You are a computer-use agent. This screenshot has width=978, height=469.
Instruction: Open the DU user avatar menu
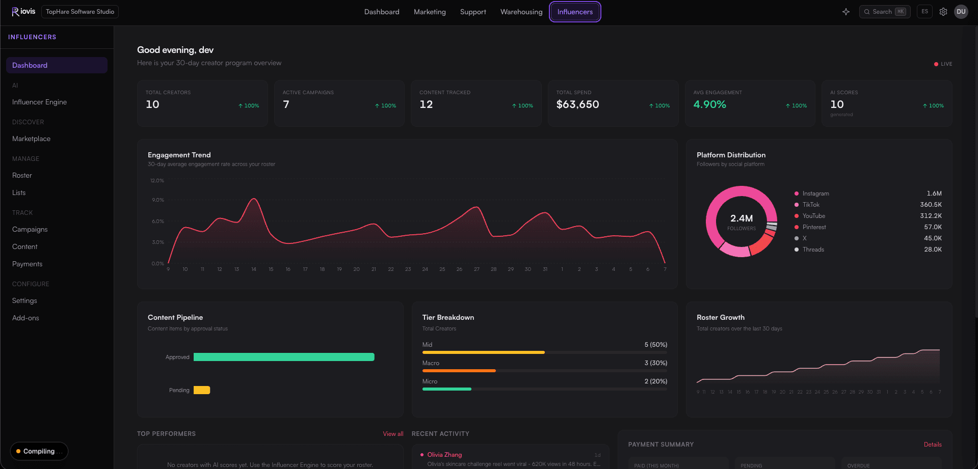pos(961,12)
